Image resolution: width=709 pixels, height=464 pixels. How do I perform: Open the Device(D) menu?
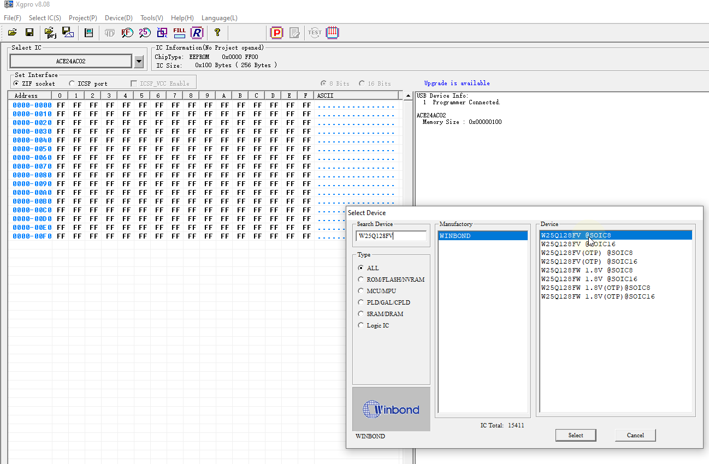(119, 18)
